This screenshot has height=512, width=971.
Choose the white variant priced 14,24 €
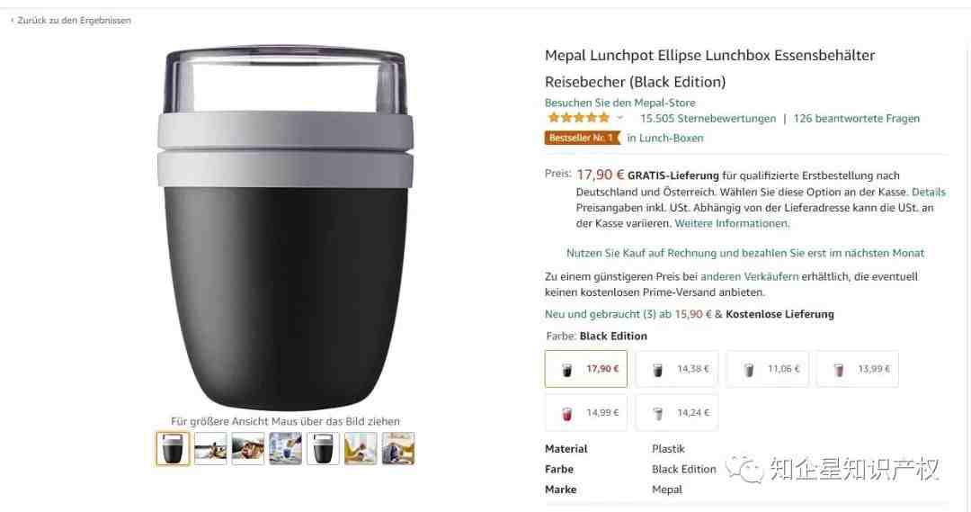[677, 413]
